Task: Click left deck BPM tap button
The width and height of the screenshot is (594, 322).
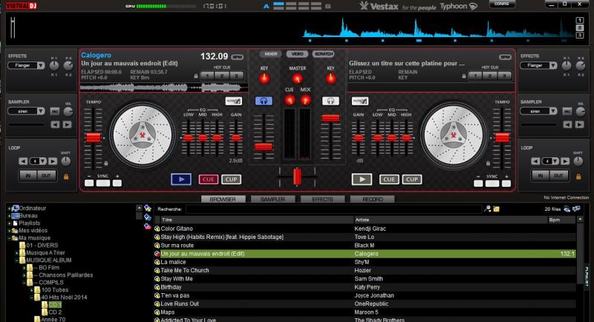Action: point(238,56)
